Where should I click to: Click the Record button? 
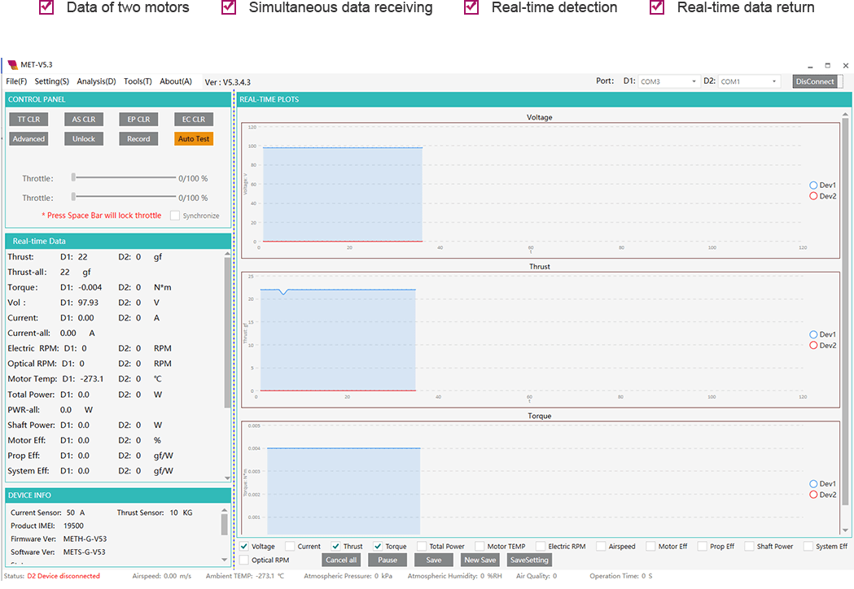pyautogui.click(x=138, y=139)
